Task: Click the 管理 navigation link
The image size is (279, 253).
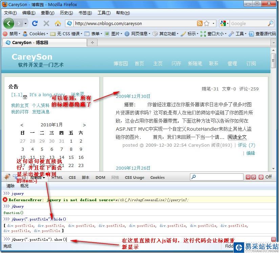Action: [232, 63]
